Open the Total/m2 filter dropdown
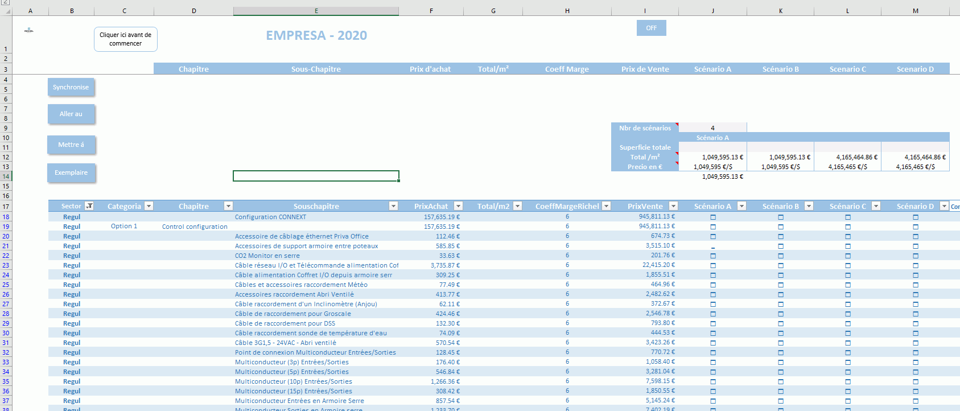 point(517,206)
